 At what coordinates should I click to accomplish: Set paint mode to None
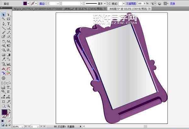tap(9, 121)
